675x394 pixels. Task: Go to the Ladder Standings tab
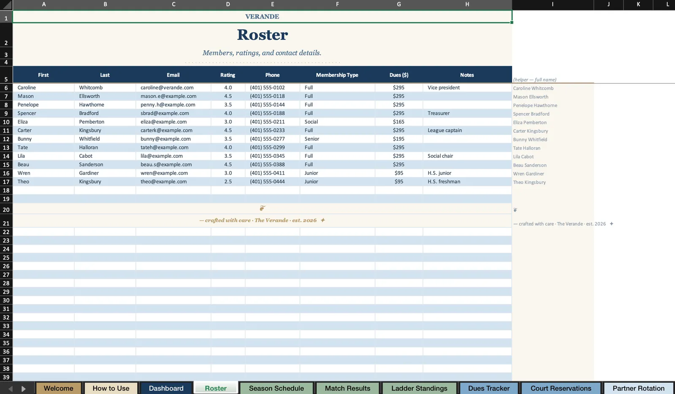pyautogui.click(x=419, y=389)
